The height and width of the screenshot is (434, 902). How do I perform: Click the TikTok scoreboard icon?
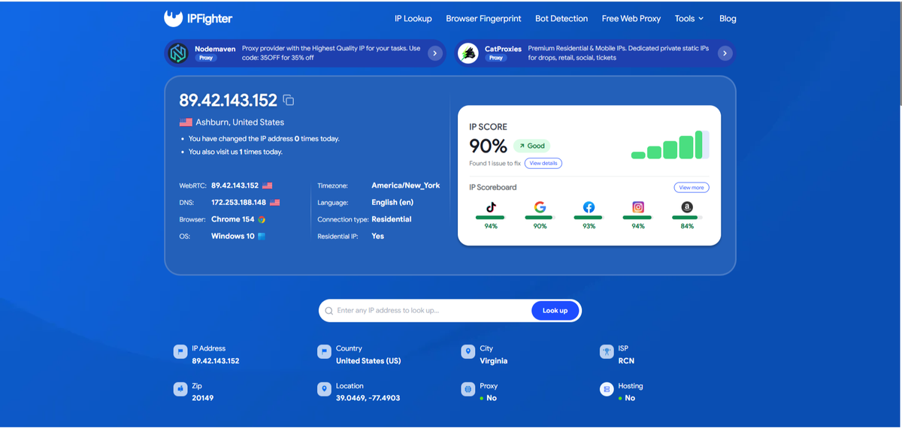[x=491, y=207]
